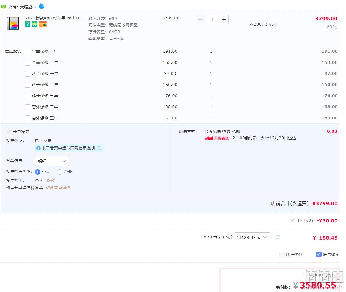Click the 176.00 price of 延长保修 三年
346x292 pixels.
point(170,96)
